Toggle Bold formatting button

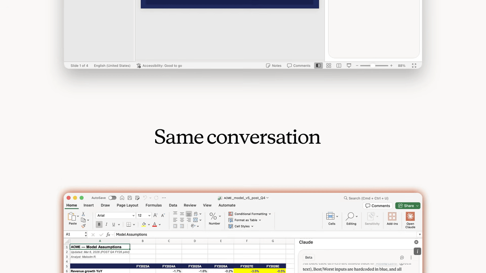[99, 224]
